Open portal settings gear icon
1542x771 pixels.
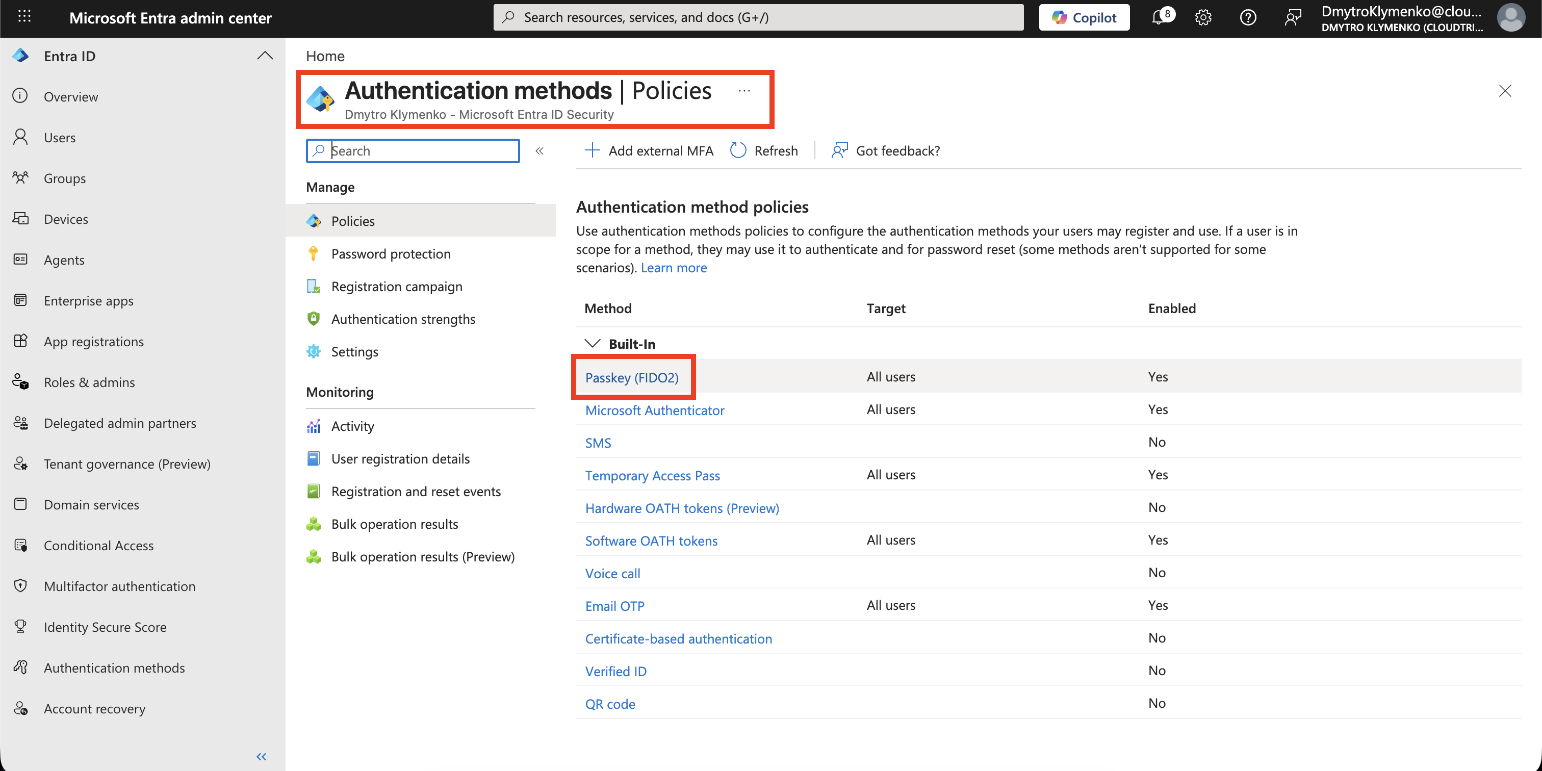pos(1203,17)
